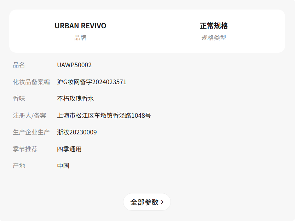Select fragrance value 不朽玫瑰香水
Image resolution: width=295 pixels, height=221 pixels.
pos(75,99)
